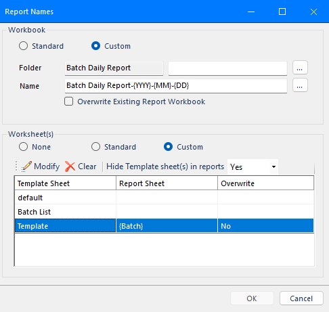Select the Template row in the table
The height and width of the screenshot is (312, 329).
coord(164,226)
